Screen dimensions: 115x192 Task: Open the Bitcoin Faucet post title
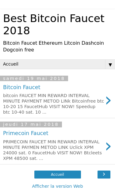(22, 87)
